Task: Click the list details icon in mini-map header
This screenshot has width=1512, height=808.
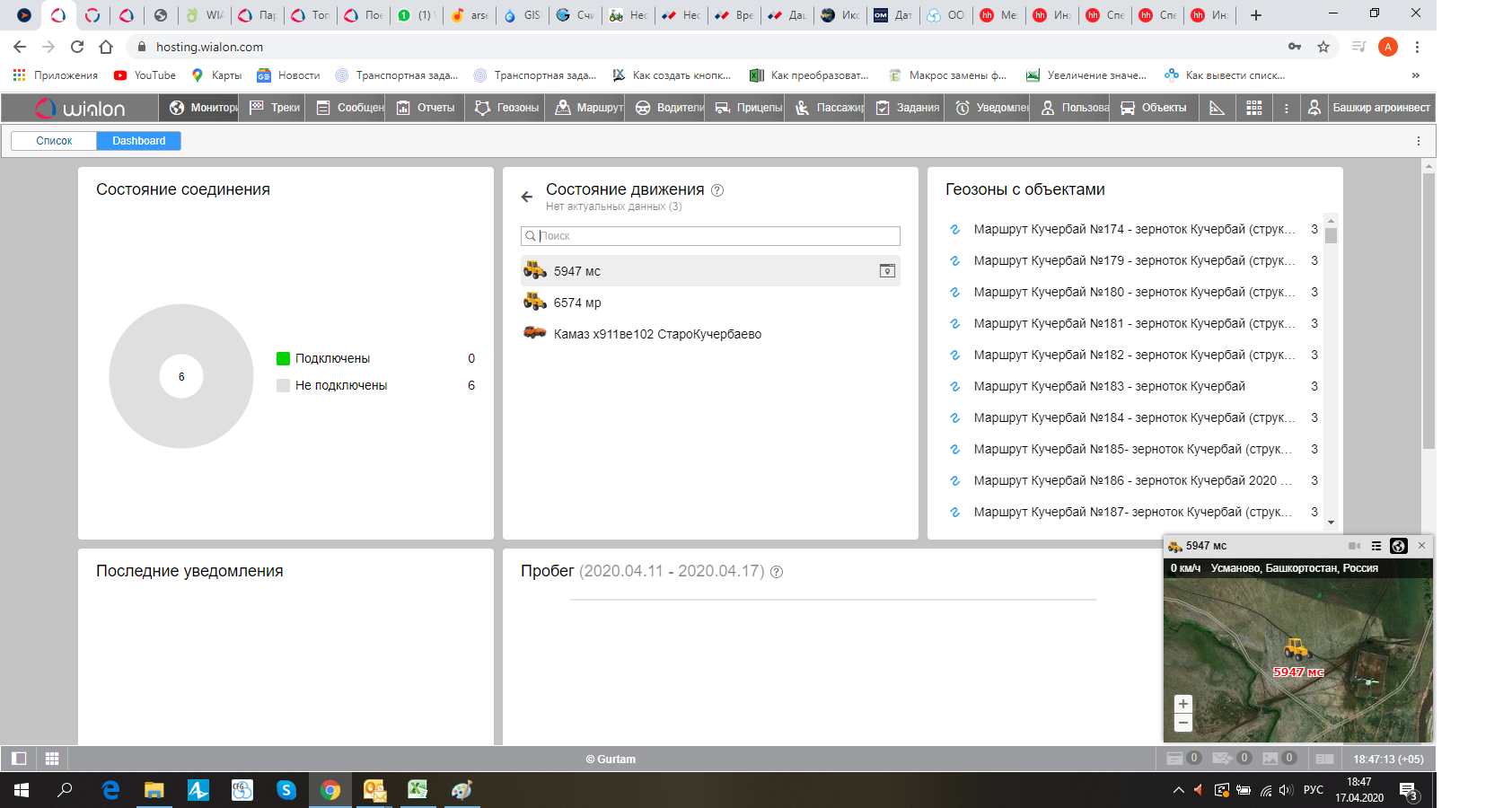Action: pos(1376,546)
